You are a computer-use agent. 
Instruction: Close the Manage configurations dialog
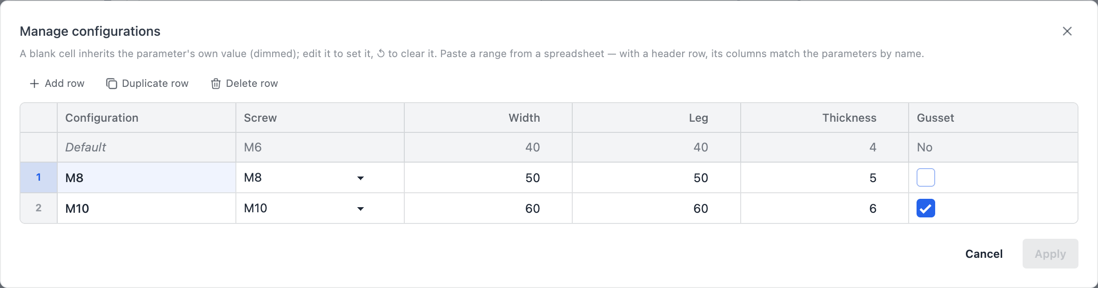point(1067,31)
